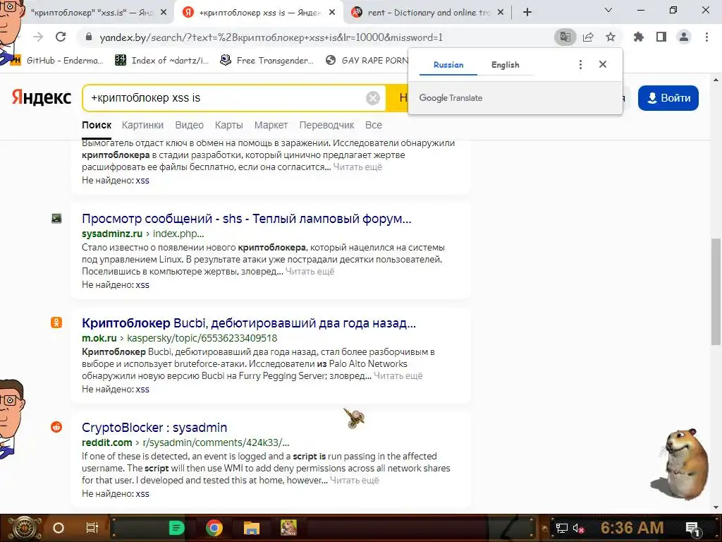Click the muted volume tray icon

tap(578, 528)
